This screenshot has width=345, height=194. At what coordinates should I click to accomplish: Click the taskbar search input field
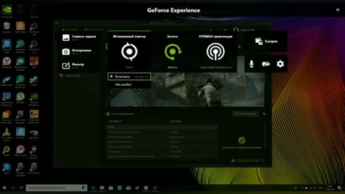[56, 188]
